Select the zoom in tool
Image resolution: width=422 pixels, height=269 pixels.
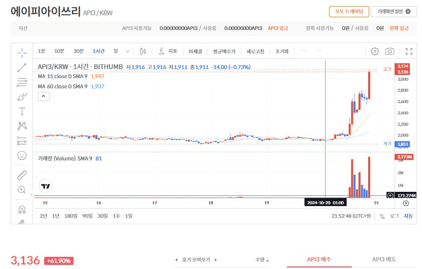coord(22,190)
